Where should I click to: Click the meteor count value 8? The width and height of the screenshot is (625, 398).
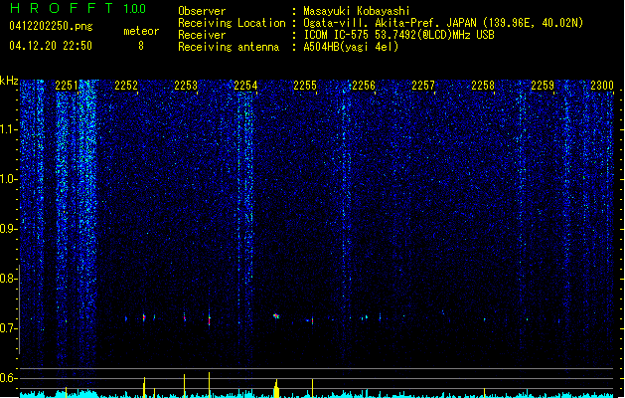point(141,46)
